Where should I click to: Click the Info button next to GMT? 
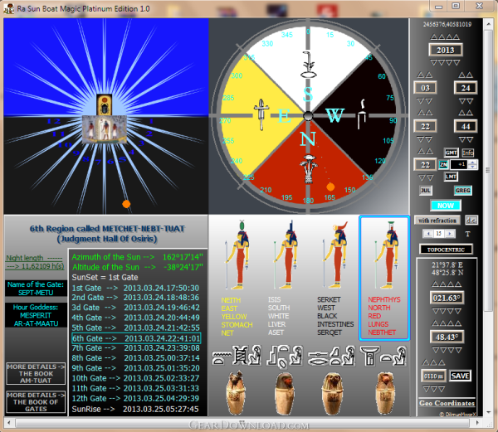coord(467,153)
